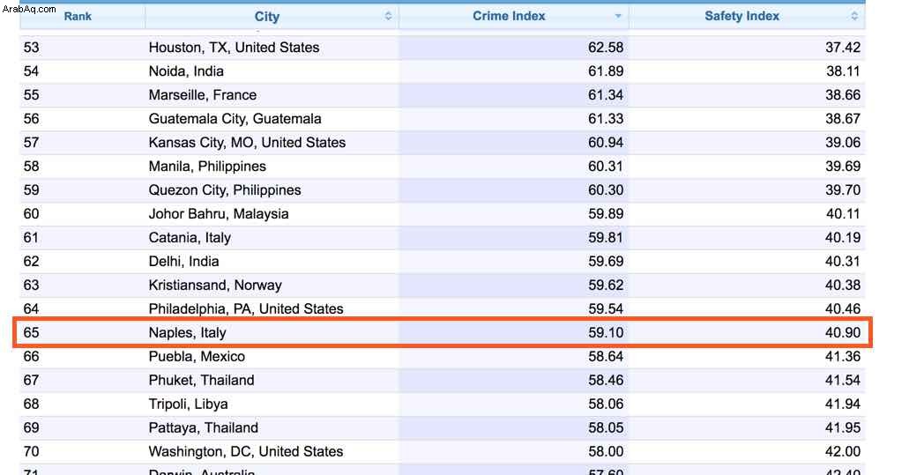
Task: Click safety index value 38.11
Action: [x=843, y=71]
